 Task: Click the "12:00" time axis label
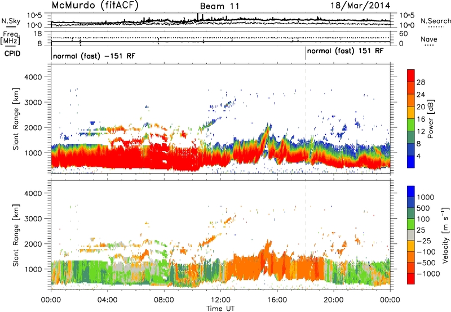point(220,300)
